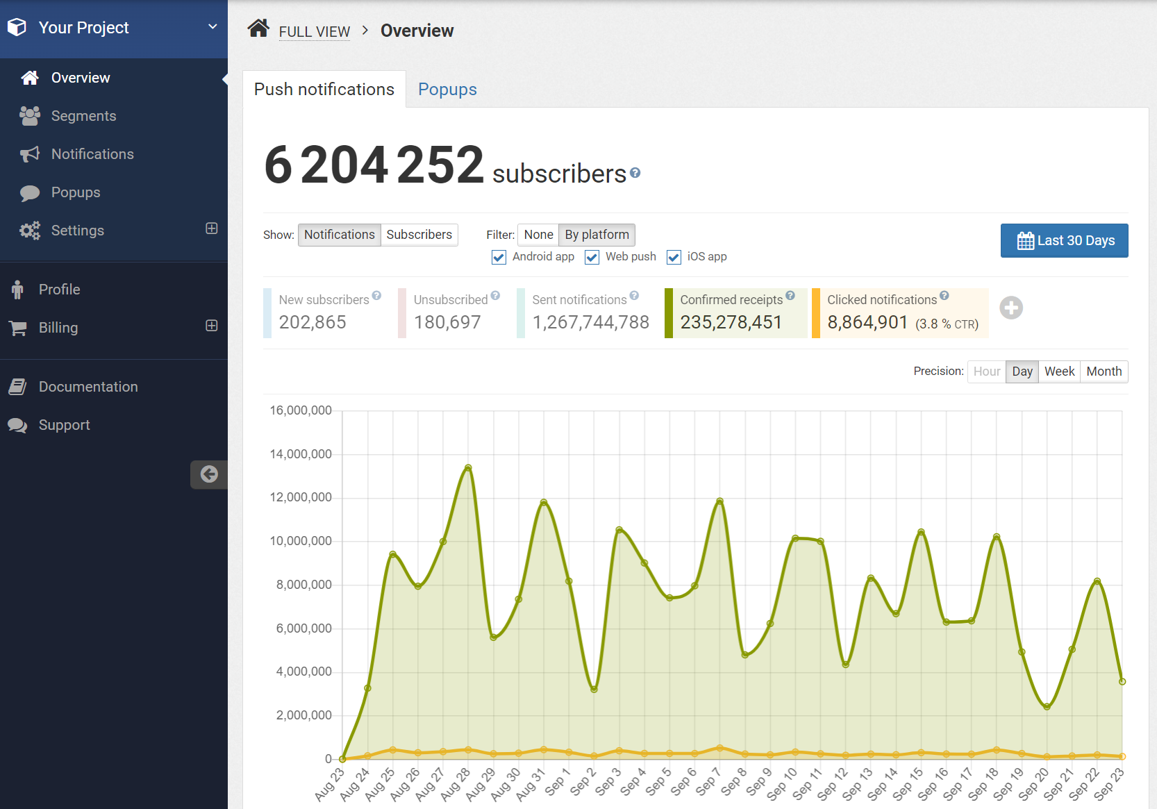Click the Support chat bubbles icon

point(17,425)
